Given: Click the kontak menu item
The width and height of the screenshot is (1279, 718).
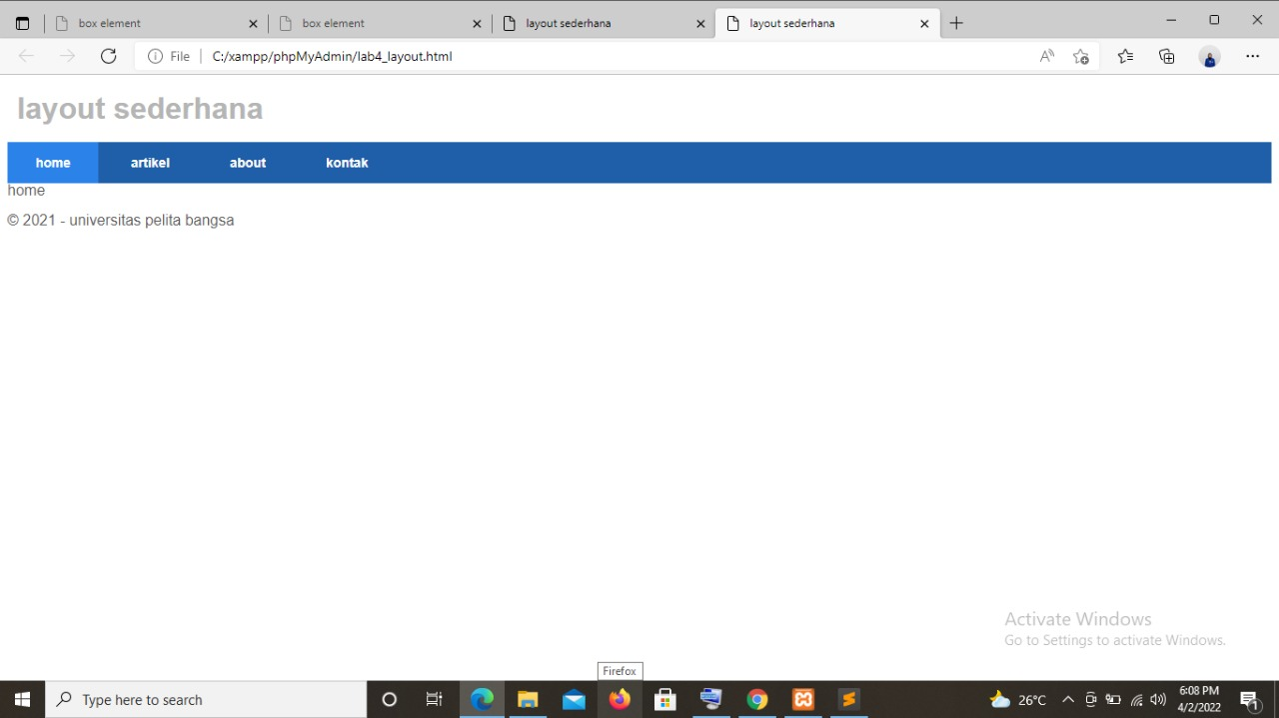Looking at the screenshot, I should click(347, 162).
